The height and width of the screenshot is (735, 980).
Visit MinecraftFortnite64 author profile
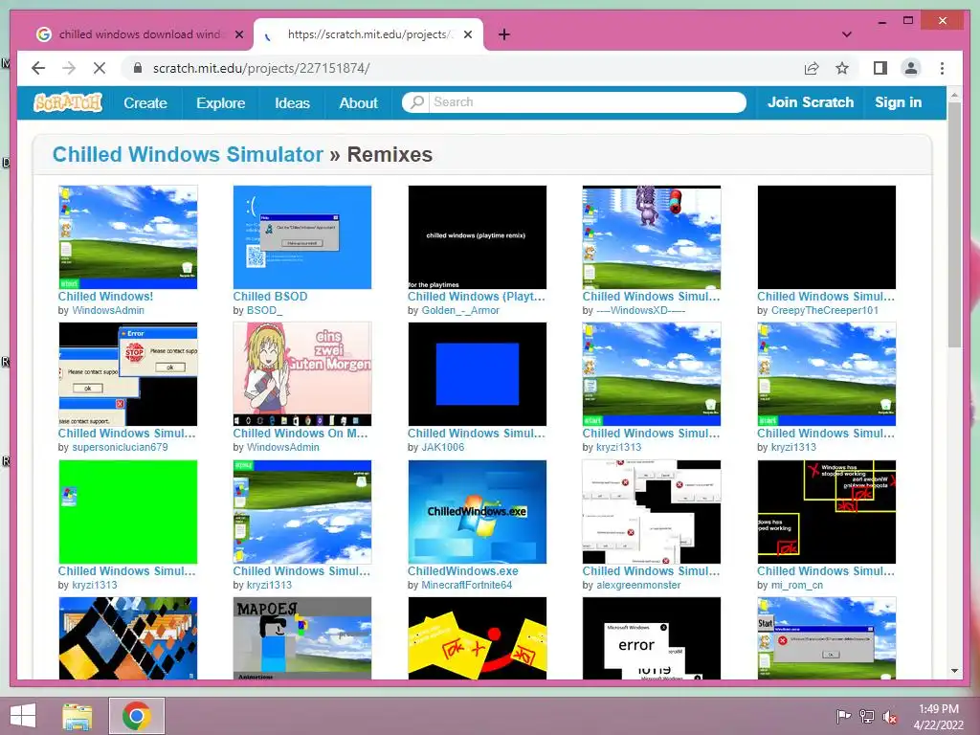466,585
